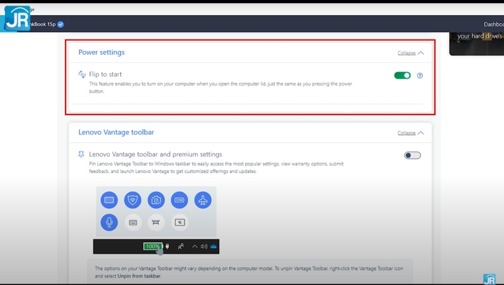This screenshot has width=504, height=285.
Task: Click the people icon in taskbar preview
Action: tap(181, 247)
